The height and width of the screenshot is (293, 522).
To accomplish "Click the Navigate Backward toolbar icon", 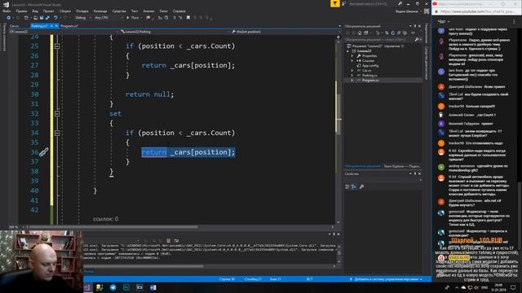I will (x=9, y=18).
